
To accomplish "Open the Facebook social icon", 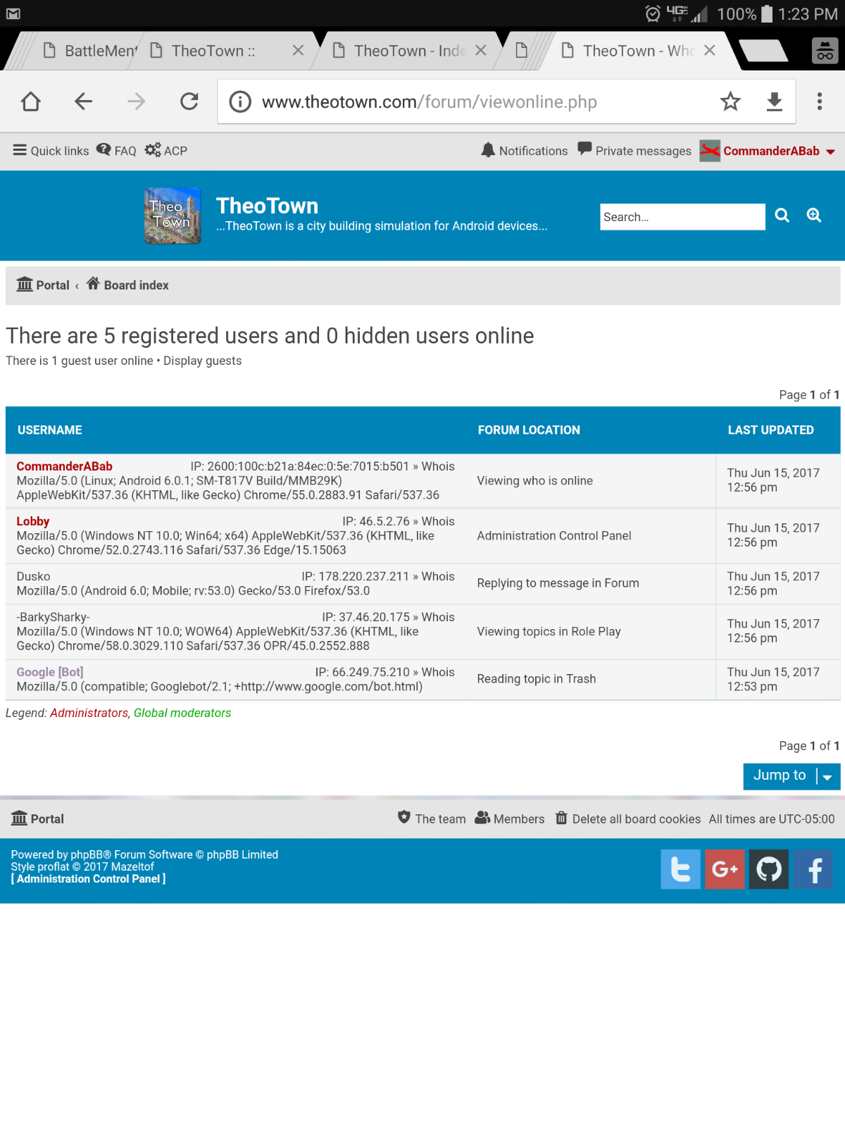I will click(813, 869).
